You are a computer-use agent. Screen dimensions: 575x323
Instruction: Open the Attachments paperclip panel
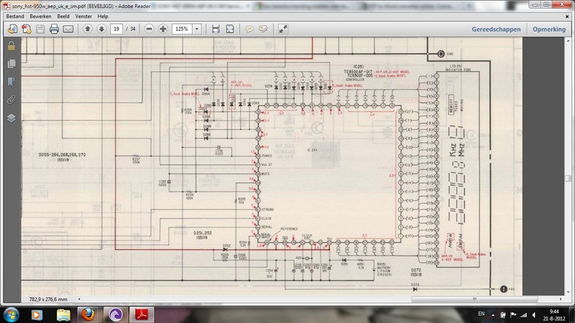click(11, 100)
